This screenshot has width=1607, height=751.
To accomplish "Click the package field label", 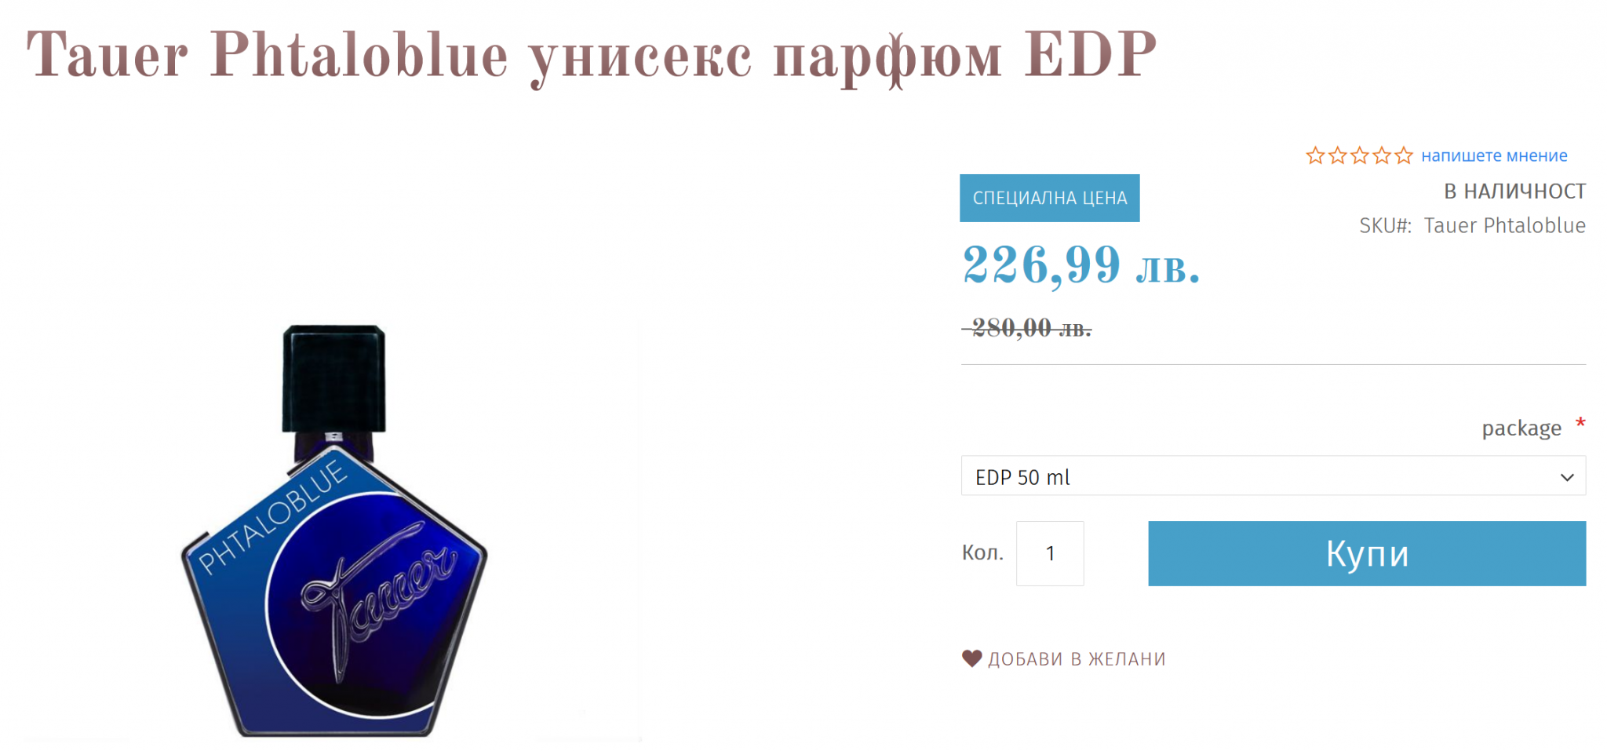I will 1521,428.
